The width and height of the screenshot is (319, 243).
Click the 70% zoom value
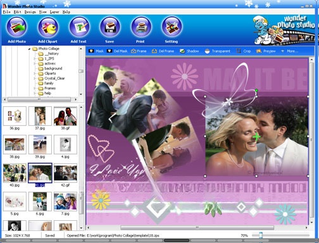pyautogui.click(x=244, y=235)
